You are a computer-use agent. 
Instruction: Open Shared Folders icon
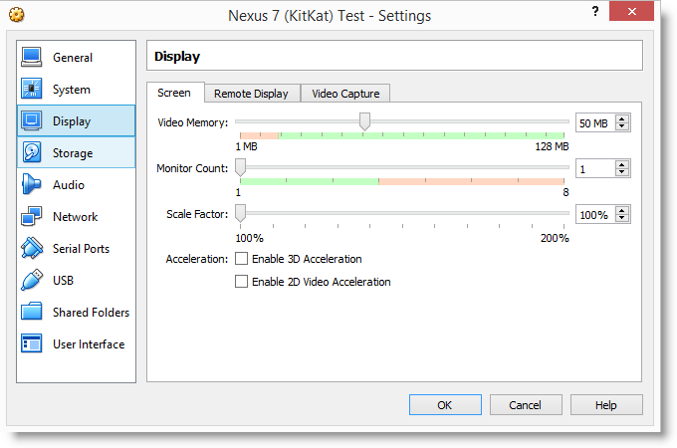[x=32, y=313]
